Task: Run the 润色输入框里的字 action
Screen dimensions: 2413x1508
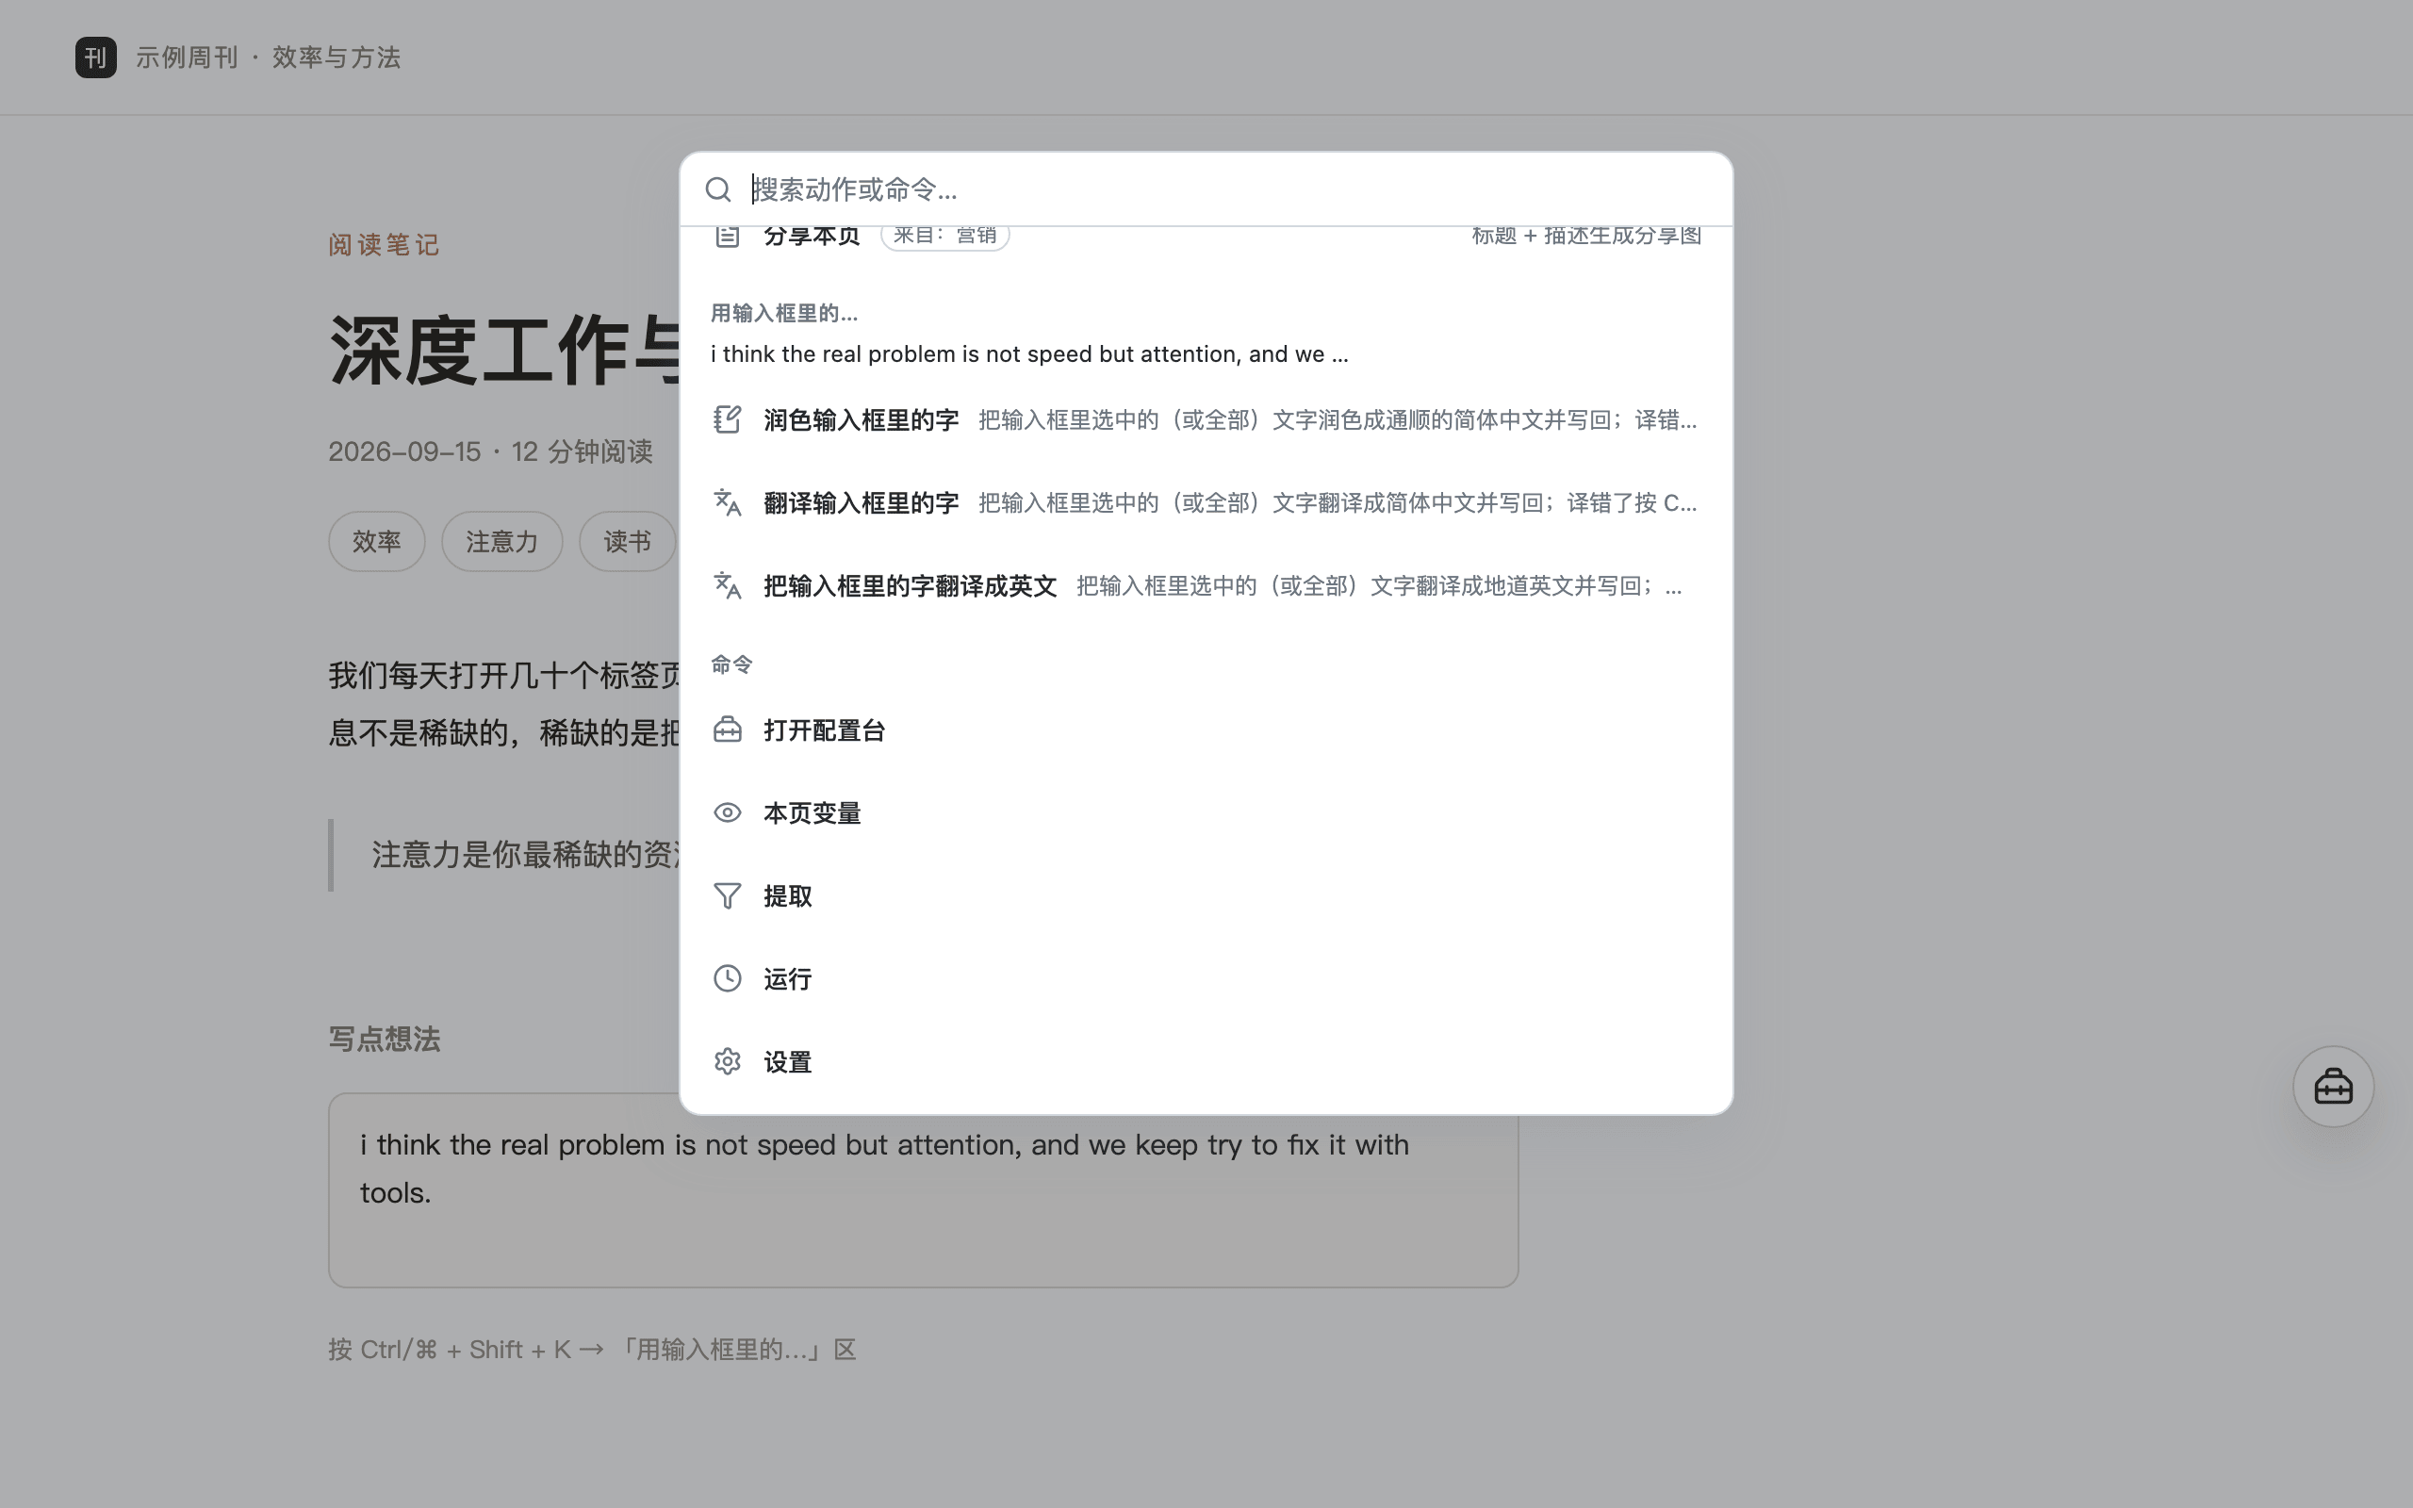Action: pyautogui.click(x=1206, y=420)
